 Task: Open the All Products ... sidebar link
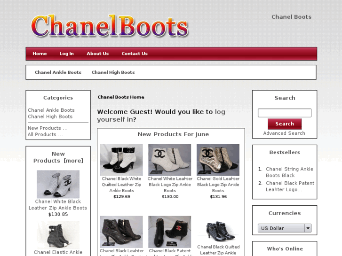(x=45, y=135)
